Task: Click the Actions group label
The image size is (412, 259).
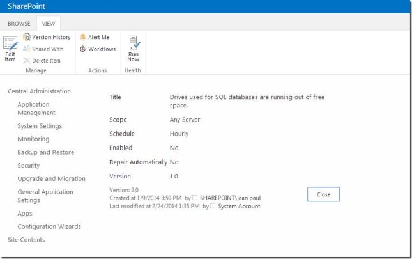Action: (98, 70)
